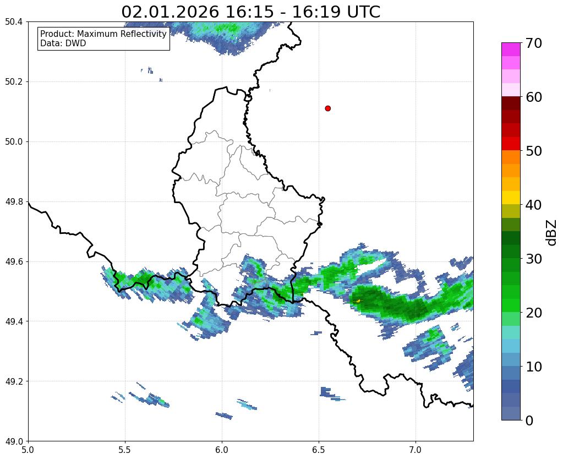Screen dimensions: 563x459
Task: Click the 5.0 longitude axis label
Action: click(x=28, y=450)
